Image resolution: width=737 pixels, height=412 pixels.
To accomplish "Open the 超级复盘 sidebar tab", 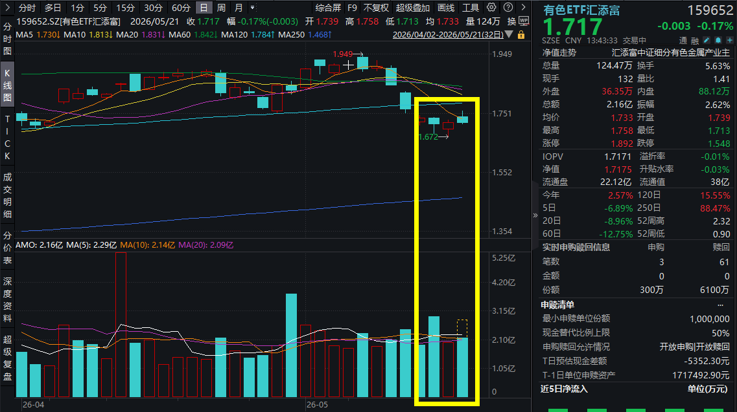I will (7, 358).
